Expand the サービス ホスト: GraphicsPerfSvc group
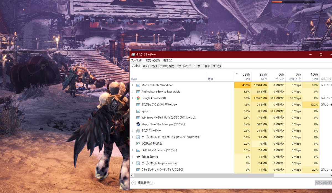The height and width of the screenshot is (193, 332). click(x=133, y=163)
